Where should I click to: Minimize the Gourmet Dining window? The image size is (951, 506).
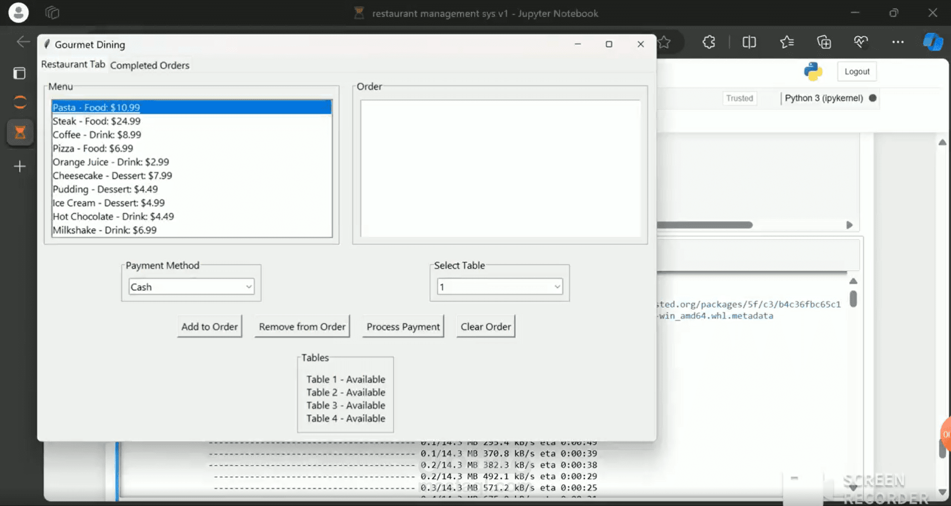[577, 44]
